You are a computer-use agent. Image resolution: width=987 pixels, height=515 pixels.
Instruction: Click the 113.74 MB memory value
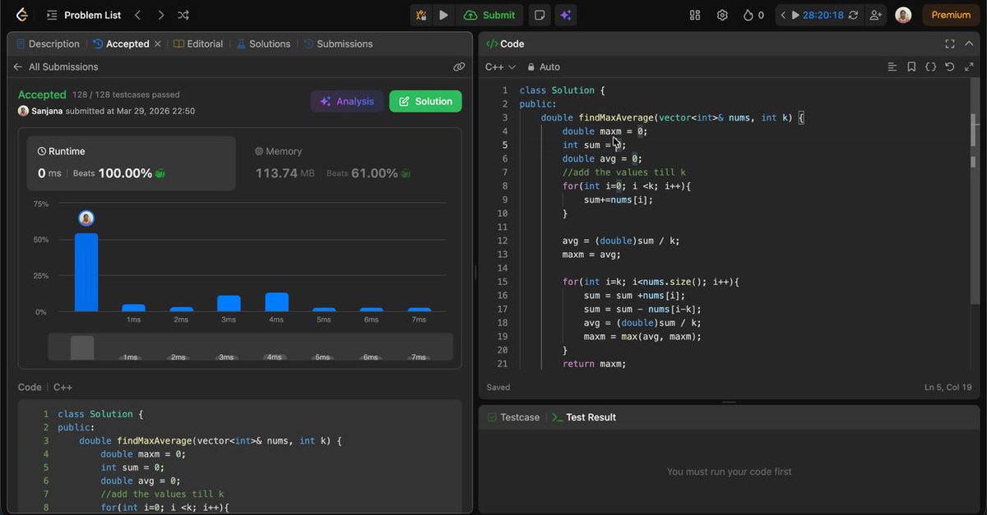coord(285,173)
